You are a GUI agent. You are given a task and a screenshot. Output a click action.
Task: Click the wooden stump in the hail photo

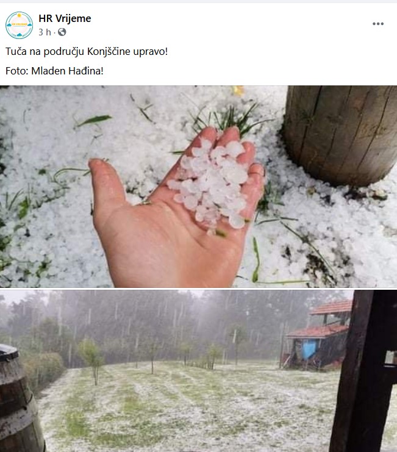point(340,134)
